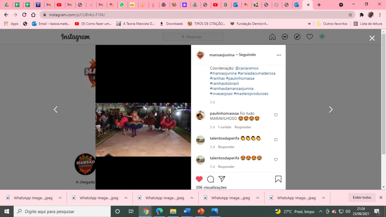This screenshot has width=386, height=217.
Task: Open the Downloads bookmark
Action: (171, 24)
